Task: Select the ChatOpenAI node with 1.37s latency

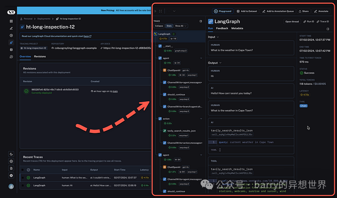Action: [x=174, y=167]
